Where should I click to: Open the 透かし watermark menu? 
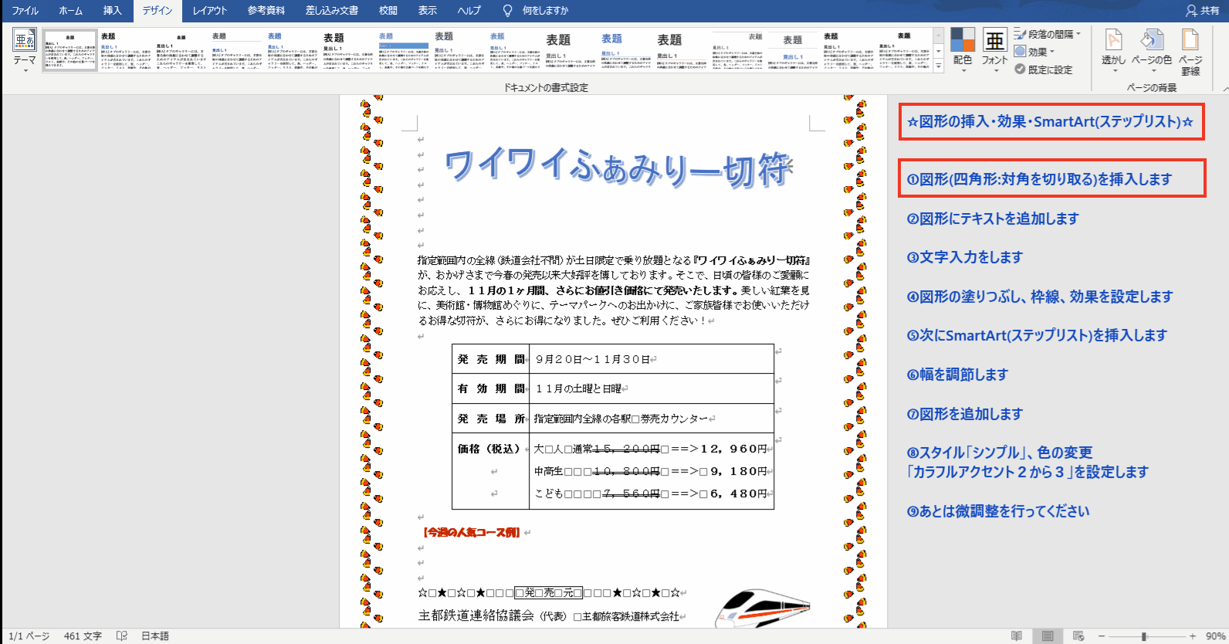click(1113, 49)
